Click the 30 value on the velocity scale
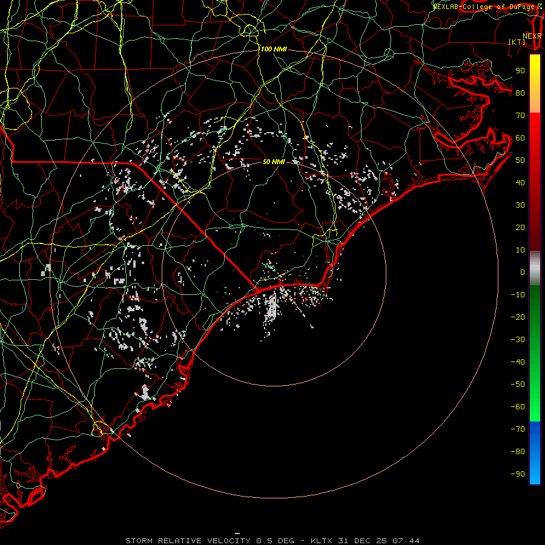The image size is (545, 545). (520, 205)
